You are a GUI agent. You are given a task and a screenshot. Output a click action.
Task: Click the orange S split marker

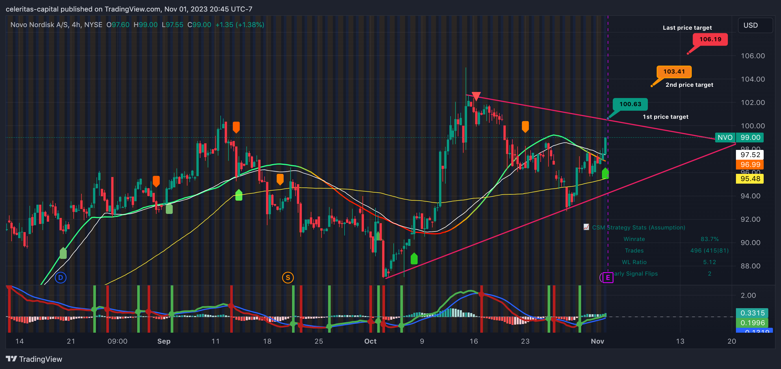(x=288, y=277)
